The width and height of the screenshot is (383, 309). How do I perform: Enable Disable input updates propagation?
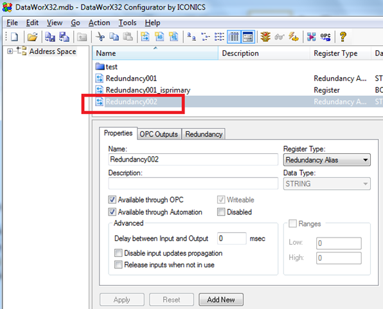click(118, 253)
